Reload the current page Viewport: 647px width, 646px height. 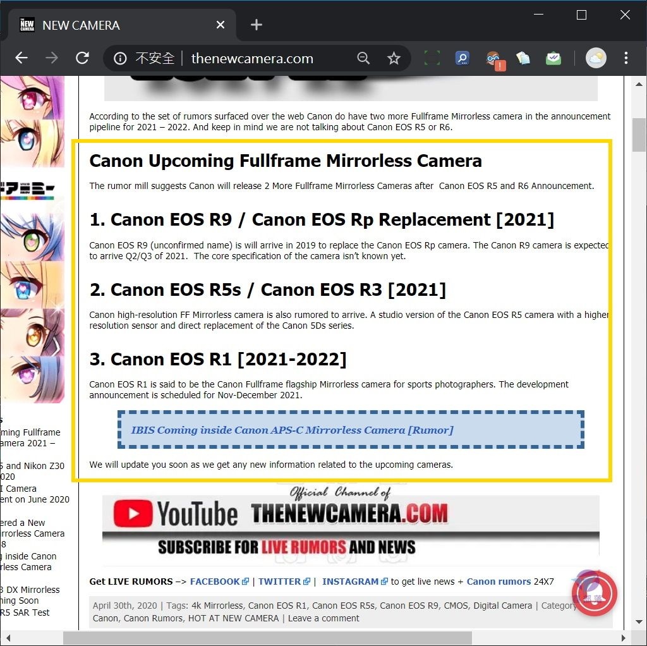pyautogui.click(x=83, y=58)
